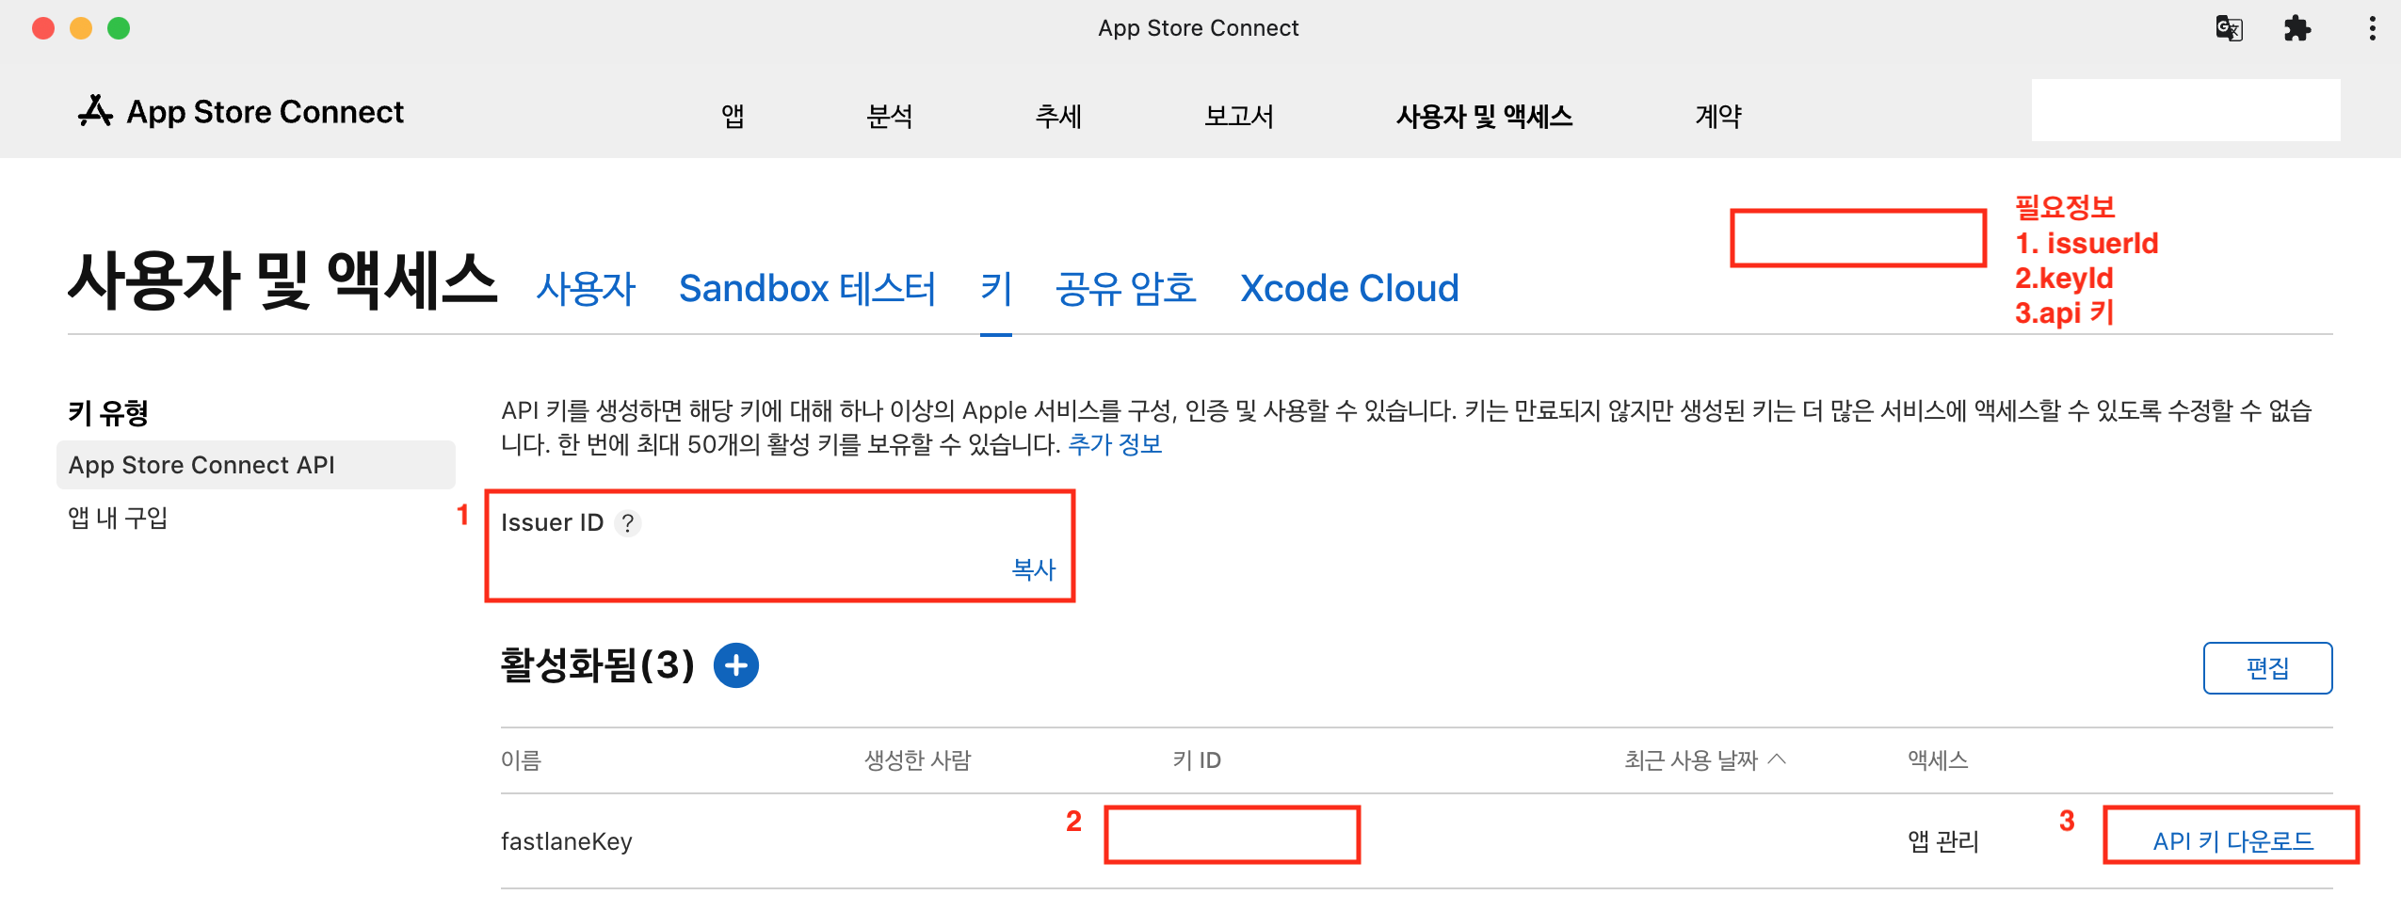This screenshot has height=911, width=2401.
Task: Switch to the Sandbox 테스터 tab
Action: point(807,288)
